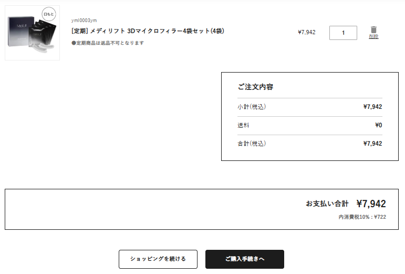Focus the quantity input showing 1
Screen dimensions: 405x274
tap(343, 33)
